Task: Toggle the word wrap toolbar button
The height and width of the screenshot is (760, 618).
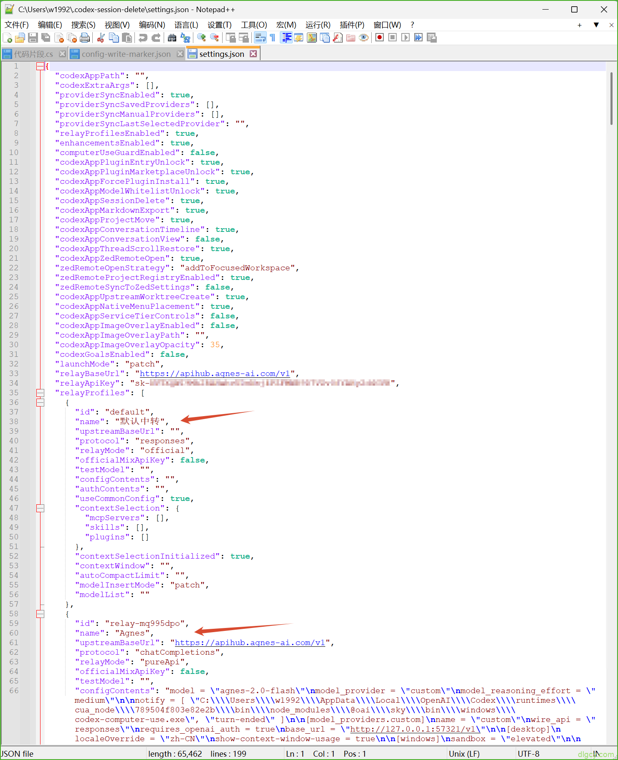Action: tap(260, 38)
